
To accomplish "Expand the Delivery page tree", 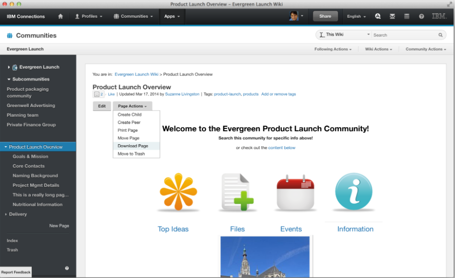I will pyautogui.click(x=6, y=215).
